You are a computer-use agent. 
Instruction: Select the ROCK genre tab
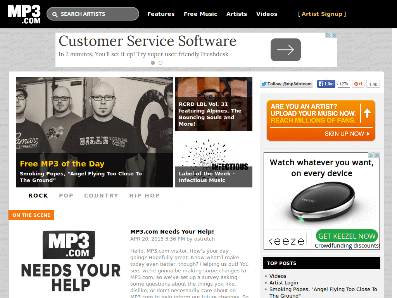click(38, 196)
